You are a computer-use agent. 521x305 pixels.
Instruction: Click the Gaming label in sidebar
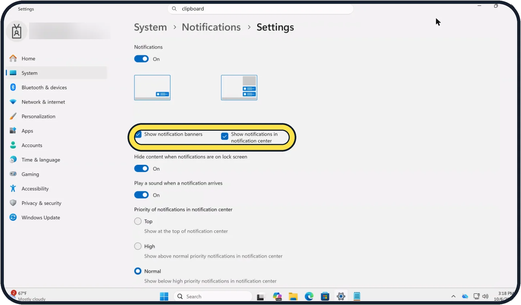click(30, 174)
